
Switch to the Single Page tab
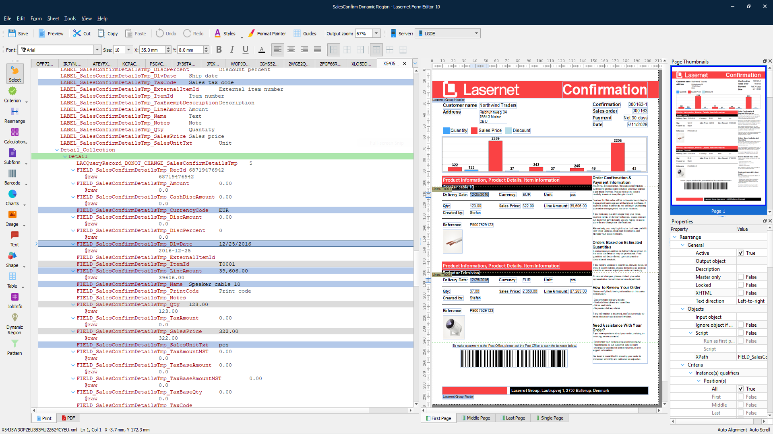(549, 418)
